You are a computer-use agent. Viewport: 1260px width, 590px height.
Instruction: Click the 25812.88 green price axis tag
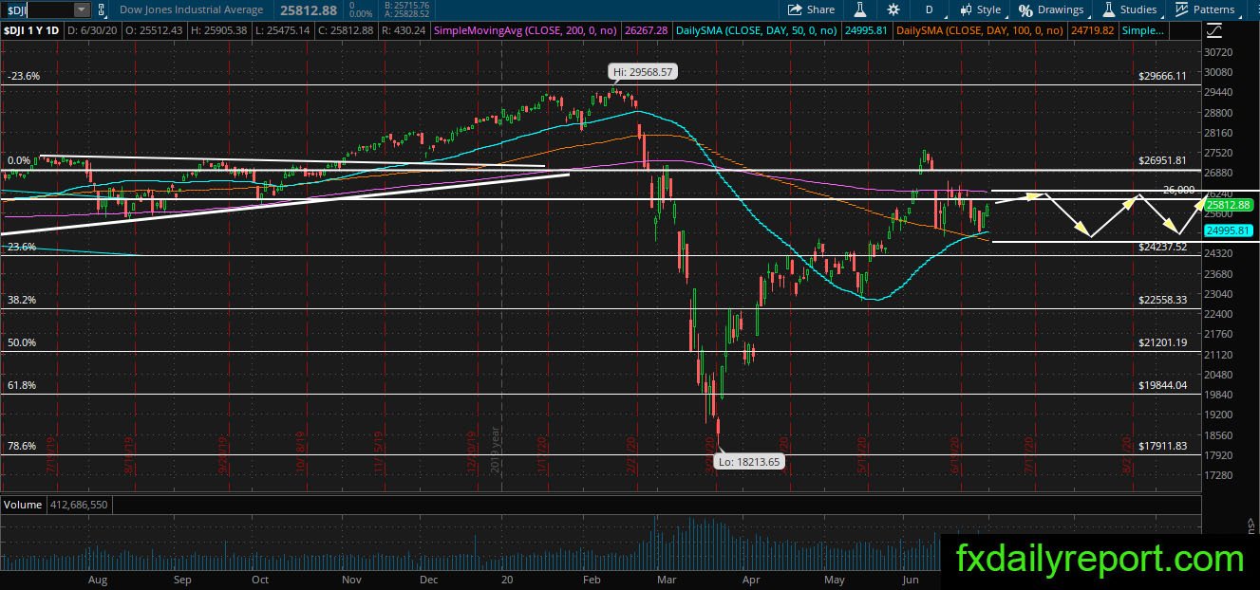(x=1228, y=205)
